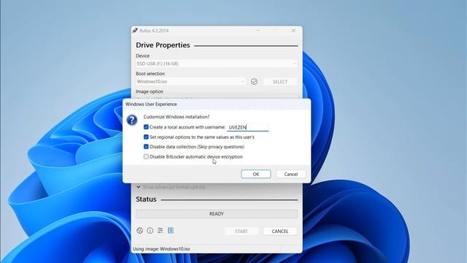Click the START button in Rufus

(x=242, y=231)
